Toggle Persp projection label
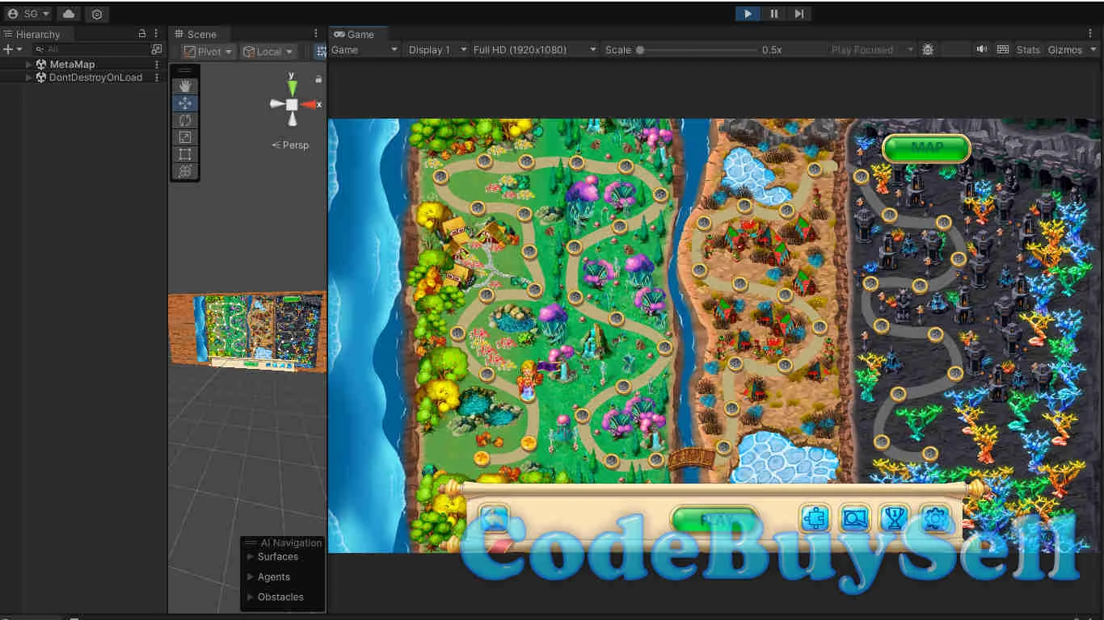Screen dimensions: 1104x620 291,145
